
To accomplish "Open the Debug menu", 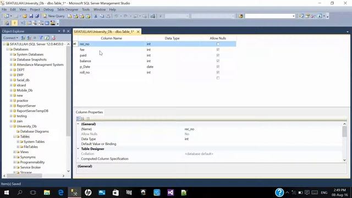I will [x=48, y=9].
